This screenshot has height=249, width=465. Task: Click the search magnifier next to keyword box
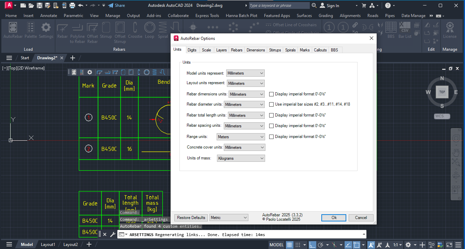point(314,5)
